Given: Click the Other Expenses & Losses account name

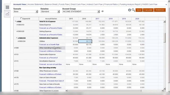Looking at the screenshot, I should point(49,91).
